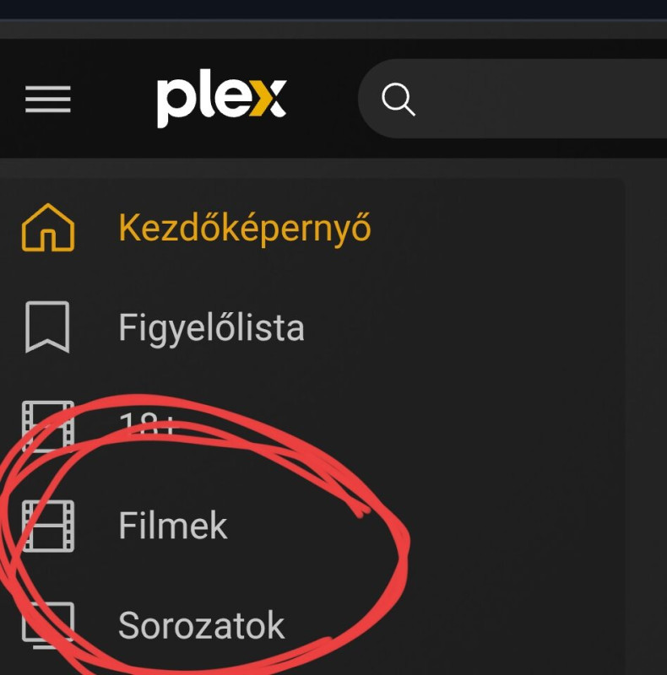The width and height of the screenshot is (667, 675).
Task: Click the yellow home icon
Action: (x=48, y=227)
